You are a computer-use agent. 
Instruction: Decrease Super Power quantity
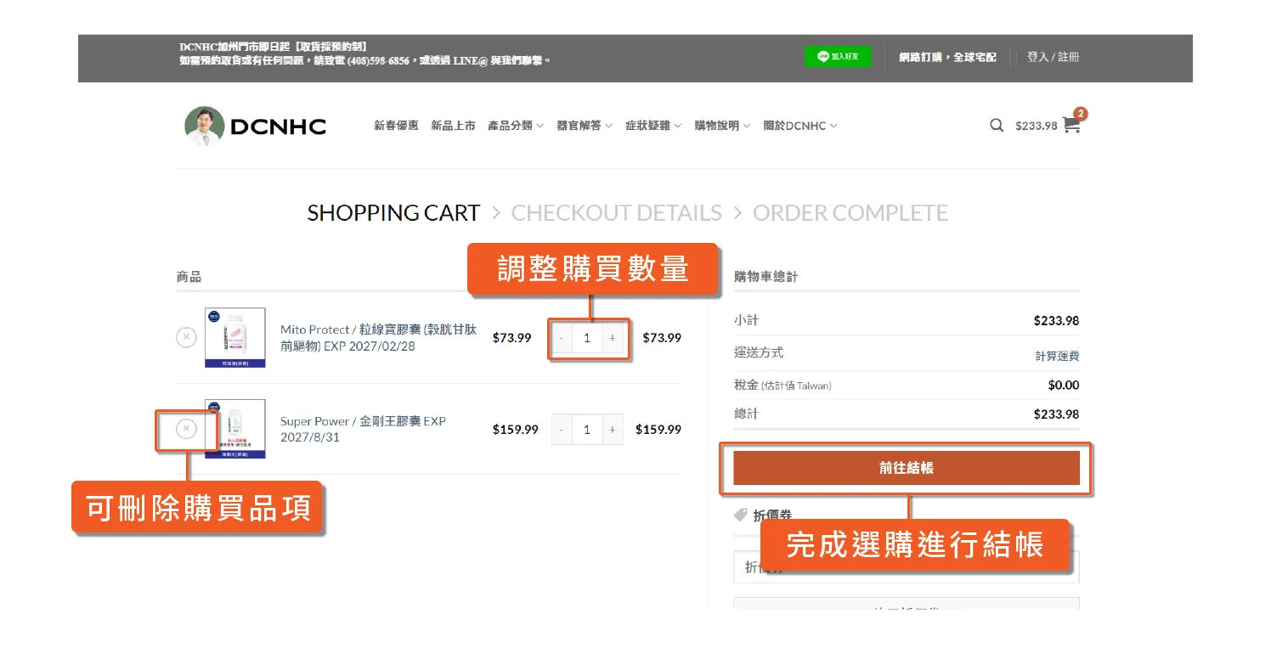click(x=562, y=430)
